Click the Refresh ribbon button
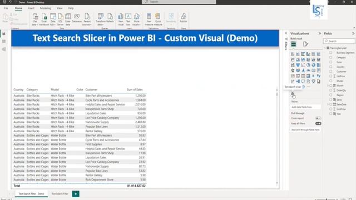The image size is (356, 200). pos(110,18)
